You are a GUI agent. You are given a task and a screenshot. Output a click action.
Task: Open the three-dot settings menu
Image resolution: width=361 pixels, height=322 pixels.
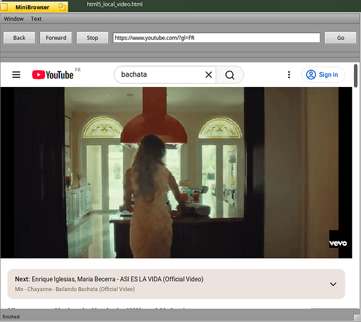tap(289, 75)
